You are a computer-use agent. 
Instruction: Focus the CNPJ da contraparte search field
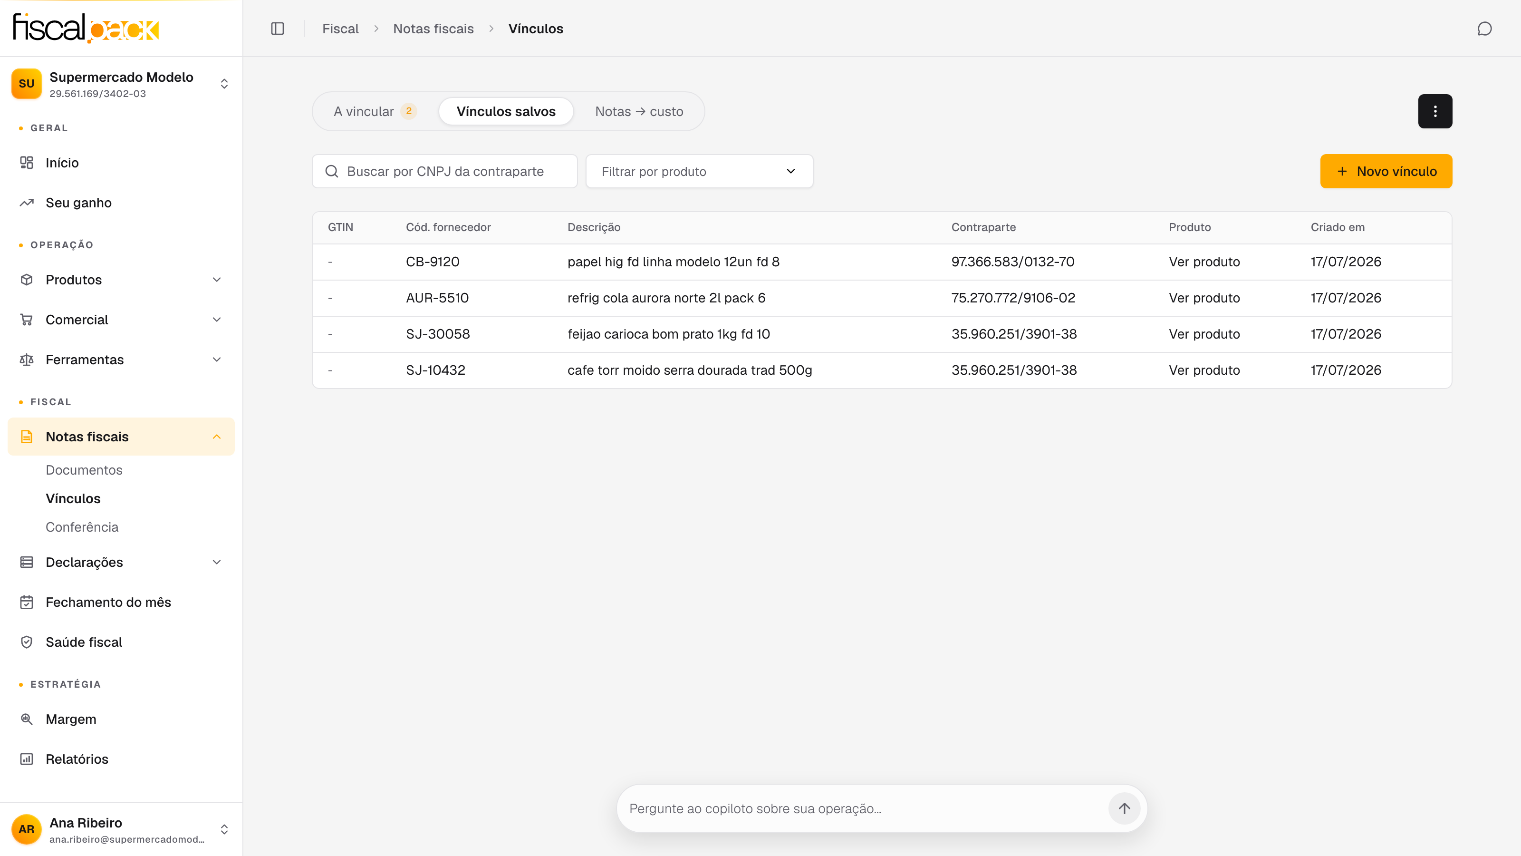pos(444,171)
